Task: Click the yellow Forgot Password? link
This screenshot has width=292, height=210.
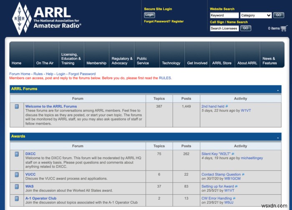Action: 157,21
